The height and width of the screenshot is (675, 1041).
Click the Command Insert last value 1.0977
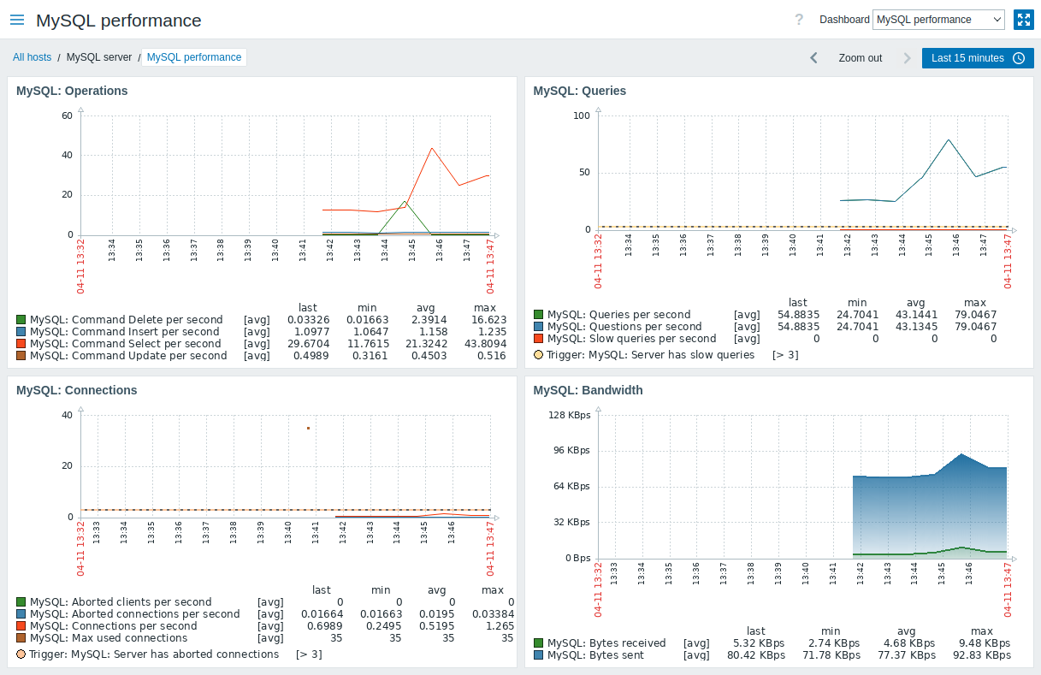tap(311, 332)
